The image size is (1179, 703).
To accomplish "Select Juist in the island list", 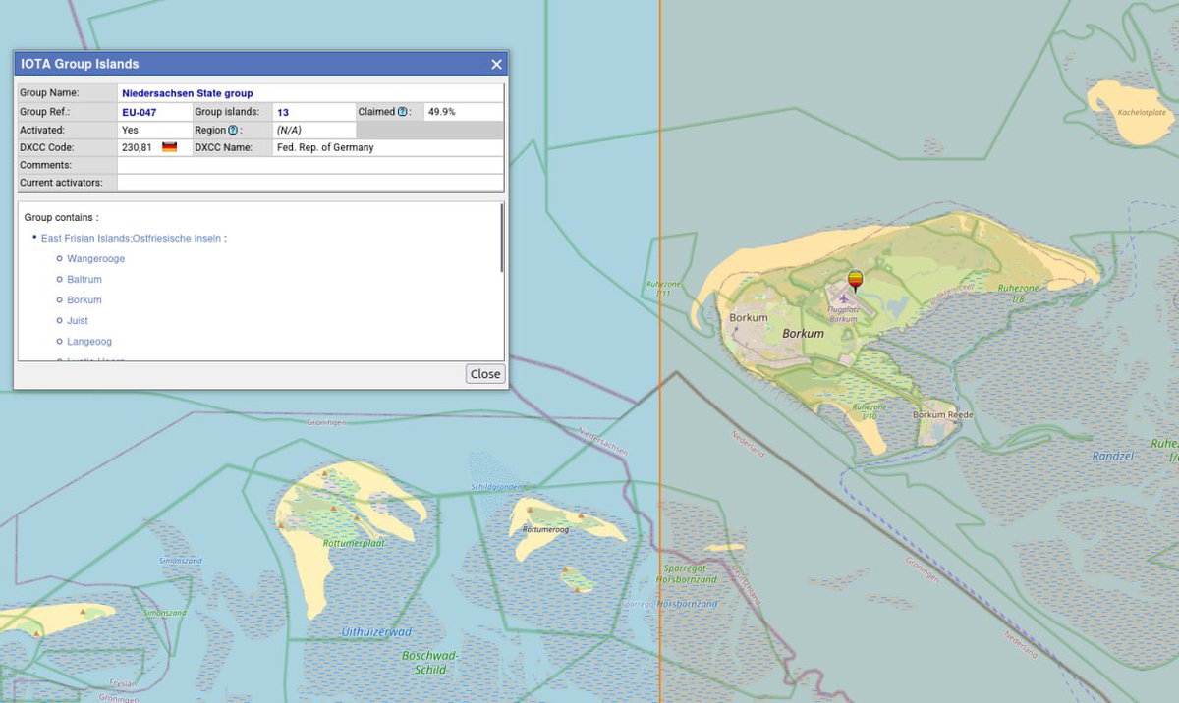I will pyautogui.click(x=78, y=321).
